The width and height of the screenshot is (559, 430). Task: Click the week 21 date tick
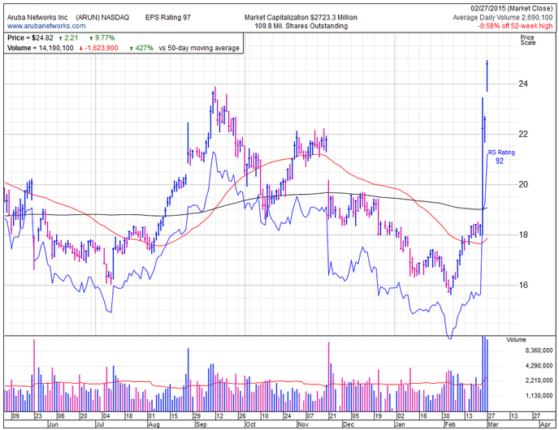(332, 415)
